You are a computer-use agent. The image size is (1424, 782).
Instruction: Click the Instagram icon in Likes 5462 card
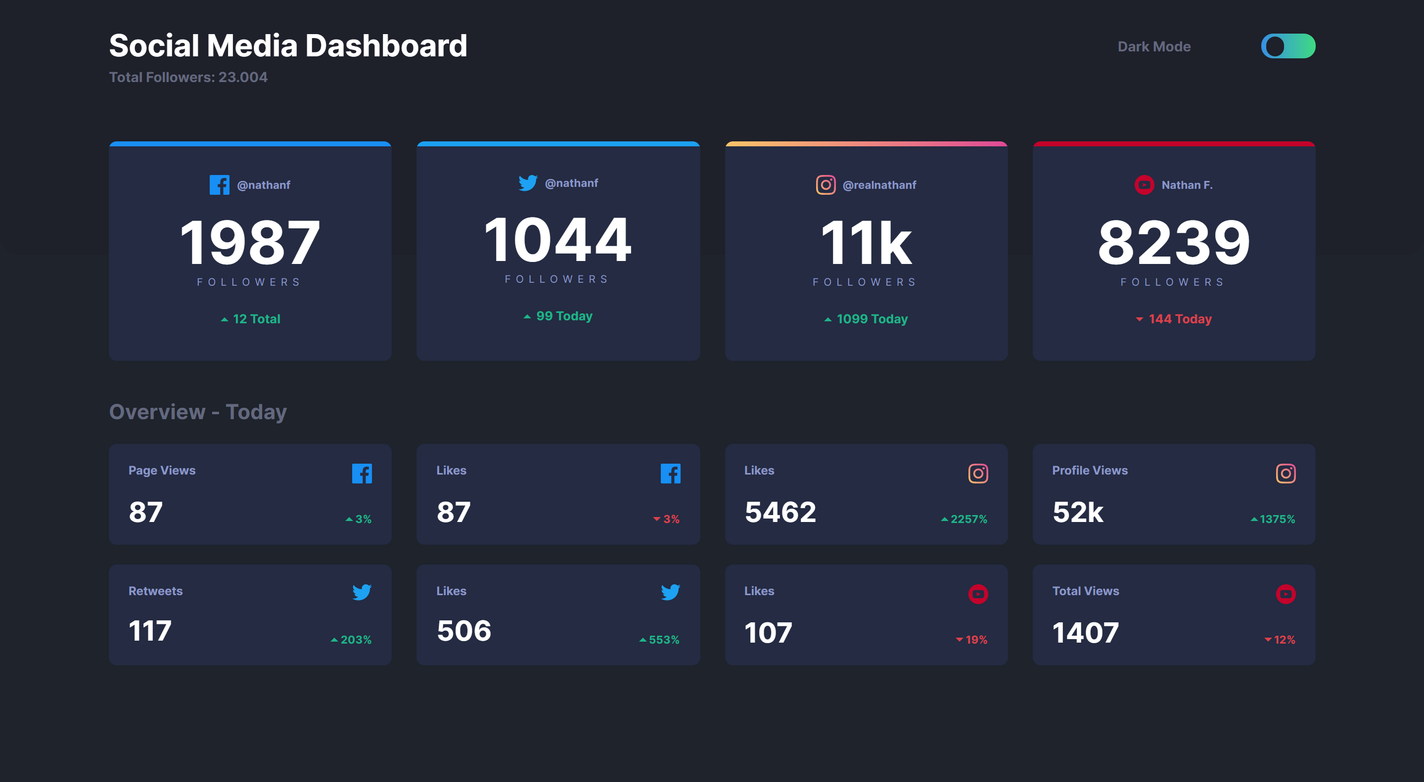978,473
